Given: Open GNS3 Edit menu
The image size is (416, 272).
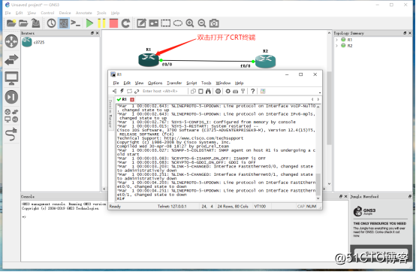Looking at the screenshot, I should [x=19, y=13].
